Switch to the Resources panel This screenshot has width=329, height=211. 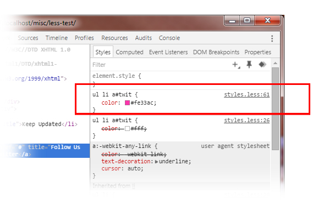click(114, 38)
